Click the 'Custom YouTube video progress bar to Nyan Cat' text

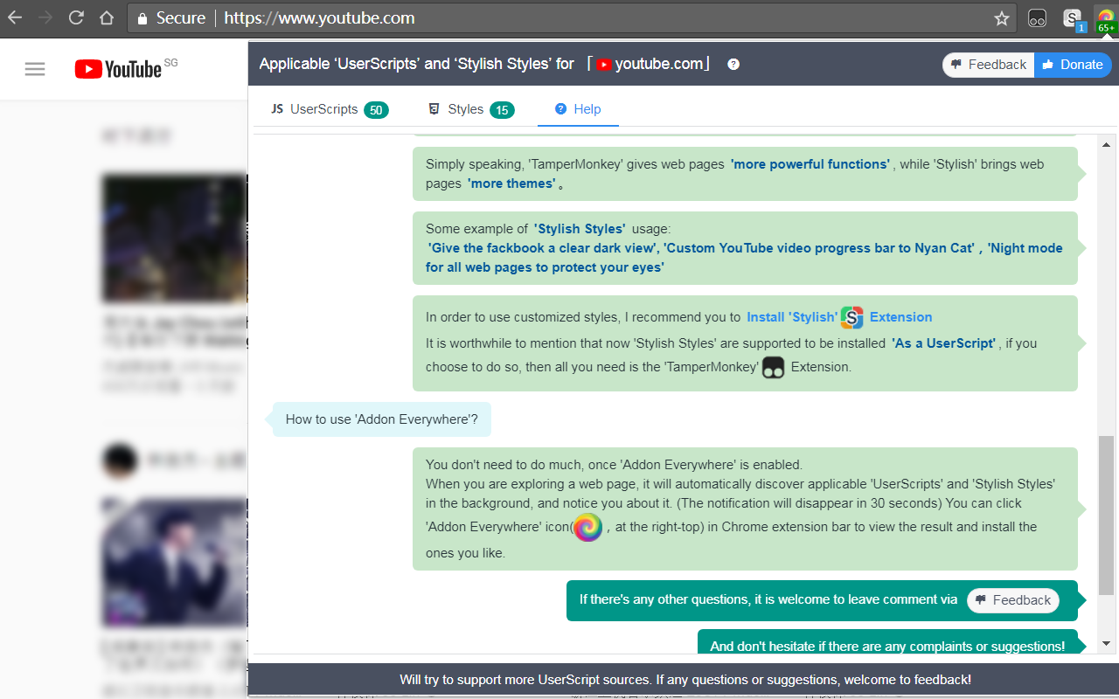pos(819,248)
